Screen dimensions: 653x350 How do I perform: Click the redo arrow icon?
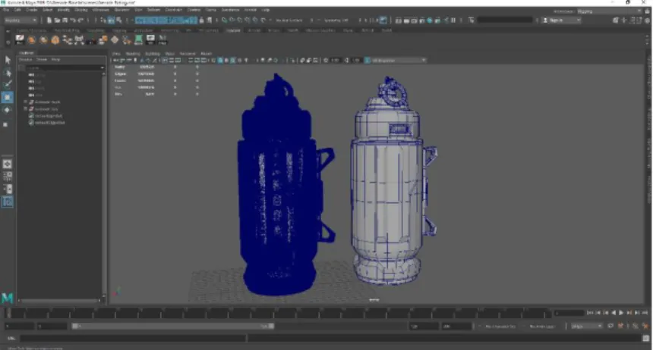coord(80,20)
